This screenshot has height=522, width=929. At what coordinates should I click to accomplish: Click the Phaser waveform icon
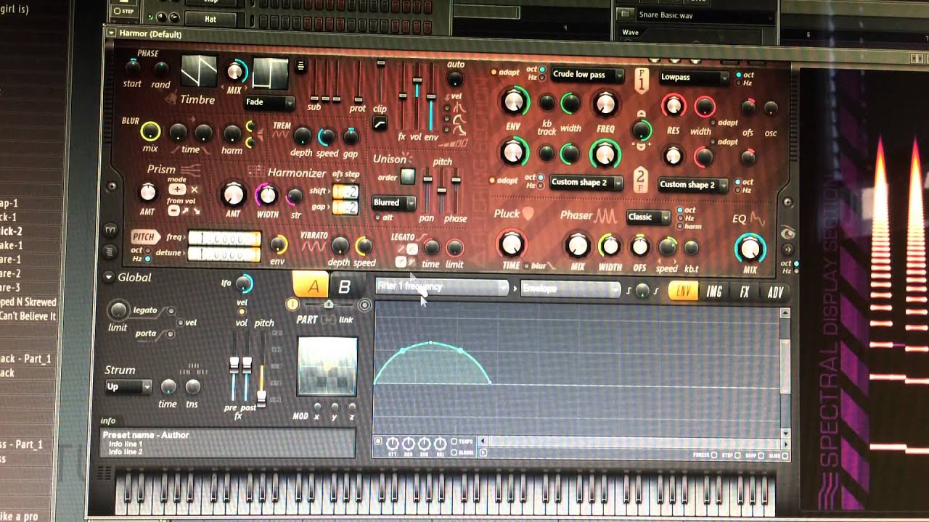pos(606,215)
